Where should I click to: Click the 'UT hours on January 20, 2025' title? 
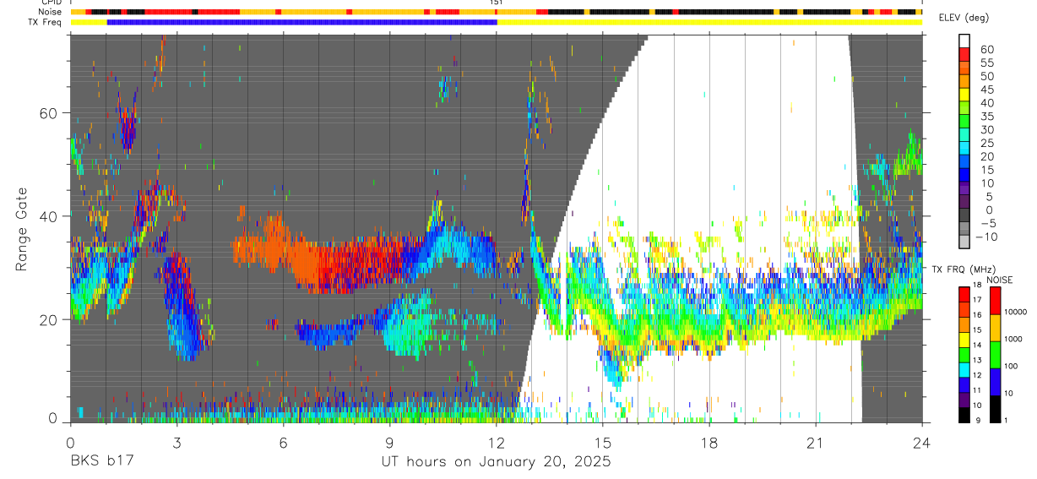point(495,462)
